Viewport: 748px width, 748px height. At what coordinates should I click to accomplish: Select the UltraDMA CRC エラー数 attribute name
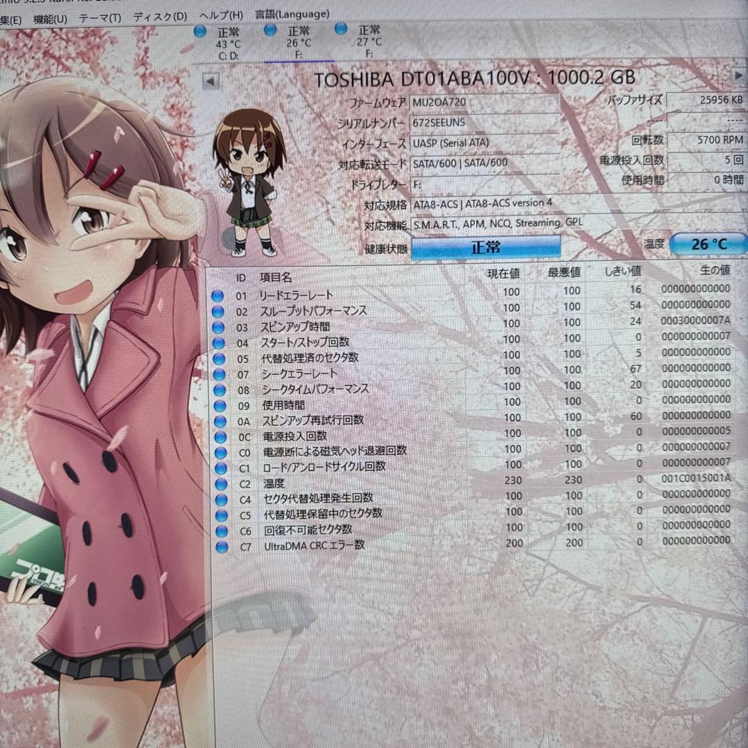click(314, 545)
